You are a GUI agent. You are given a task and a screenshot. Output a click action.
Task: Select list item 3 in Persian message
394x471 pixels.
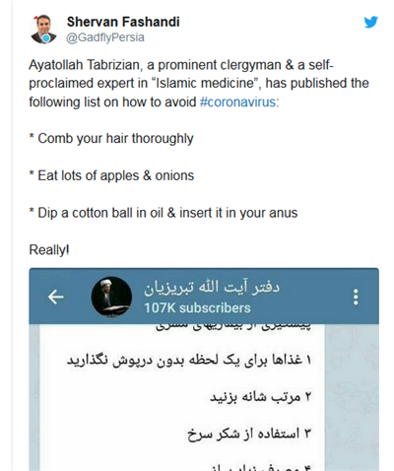[249, 434]
